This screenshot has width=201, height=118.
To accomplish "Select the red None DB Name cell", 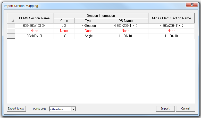I will point(125,31).
